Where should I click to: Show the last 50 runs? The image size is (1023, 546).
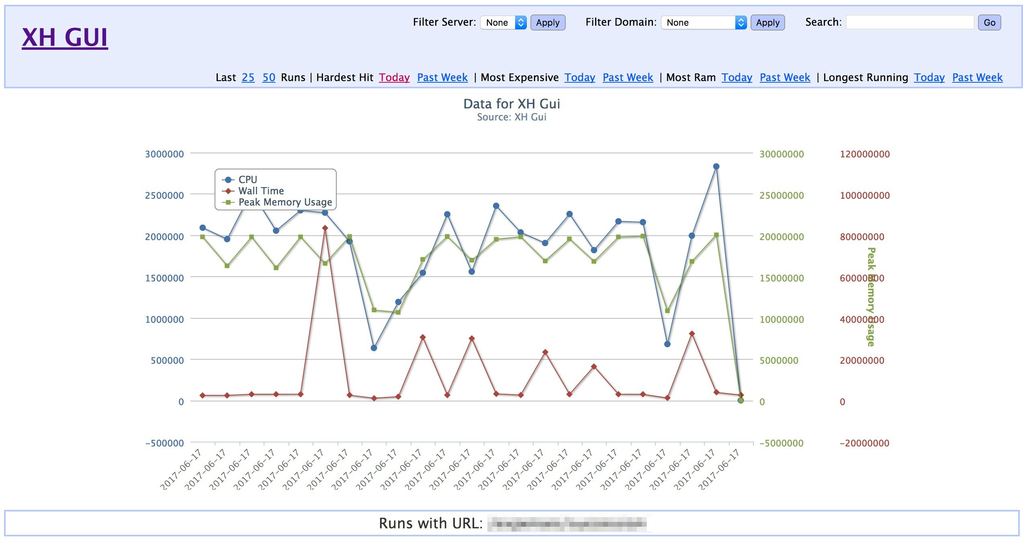point(269,77)
